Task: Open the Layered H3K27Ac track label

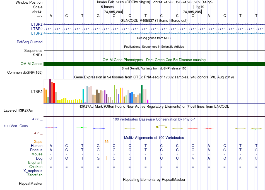Action: point(18,110)
